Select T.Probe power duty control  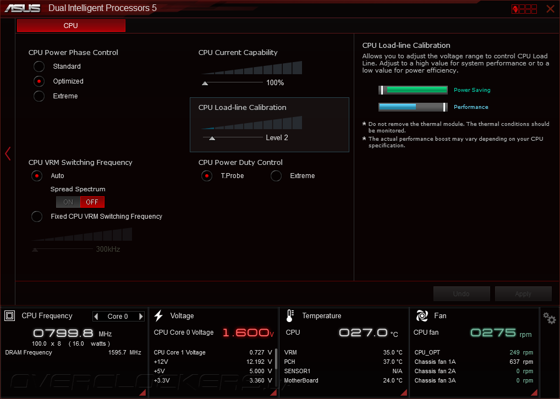click(x=207, y=176)
